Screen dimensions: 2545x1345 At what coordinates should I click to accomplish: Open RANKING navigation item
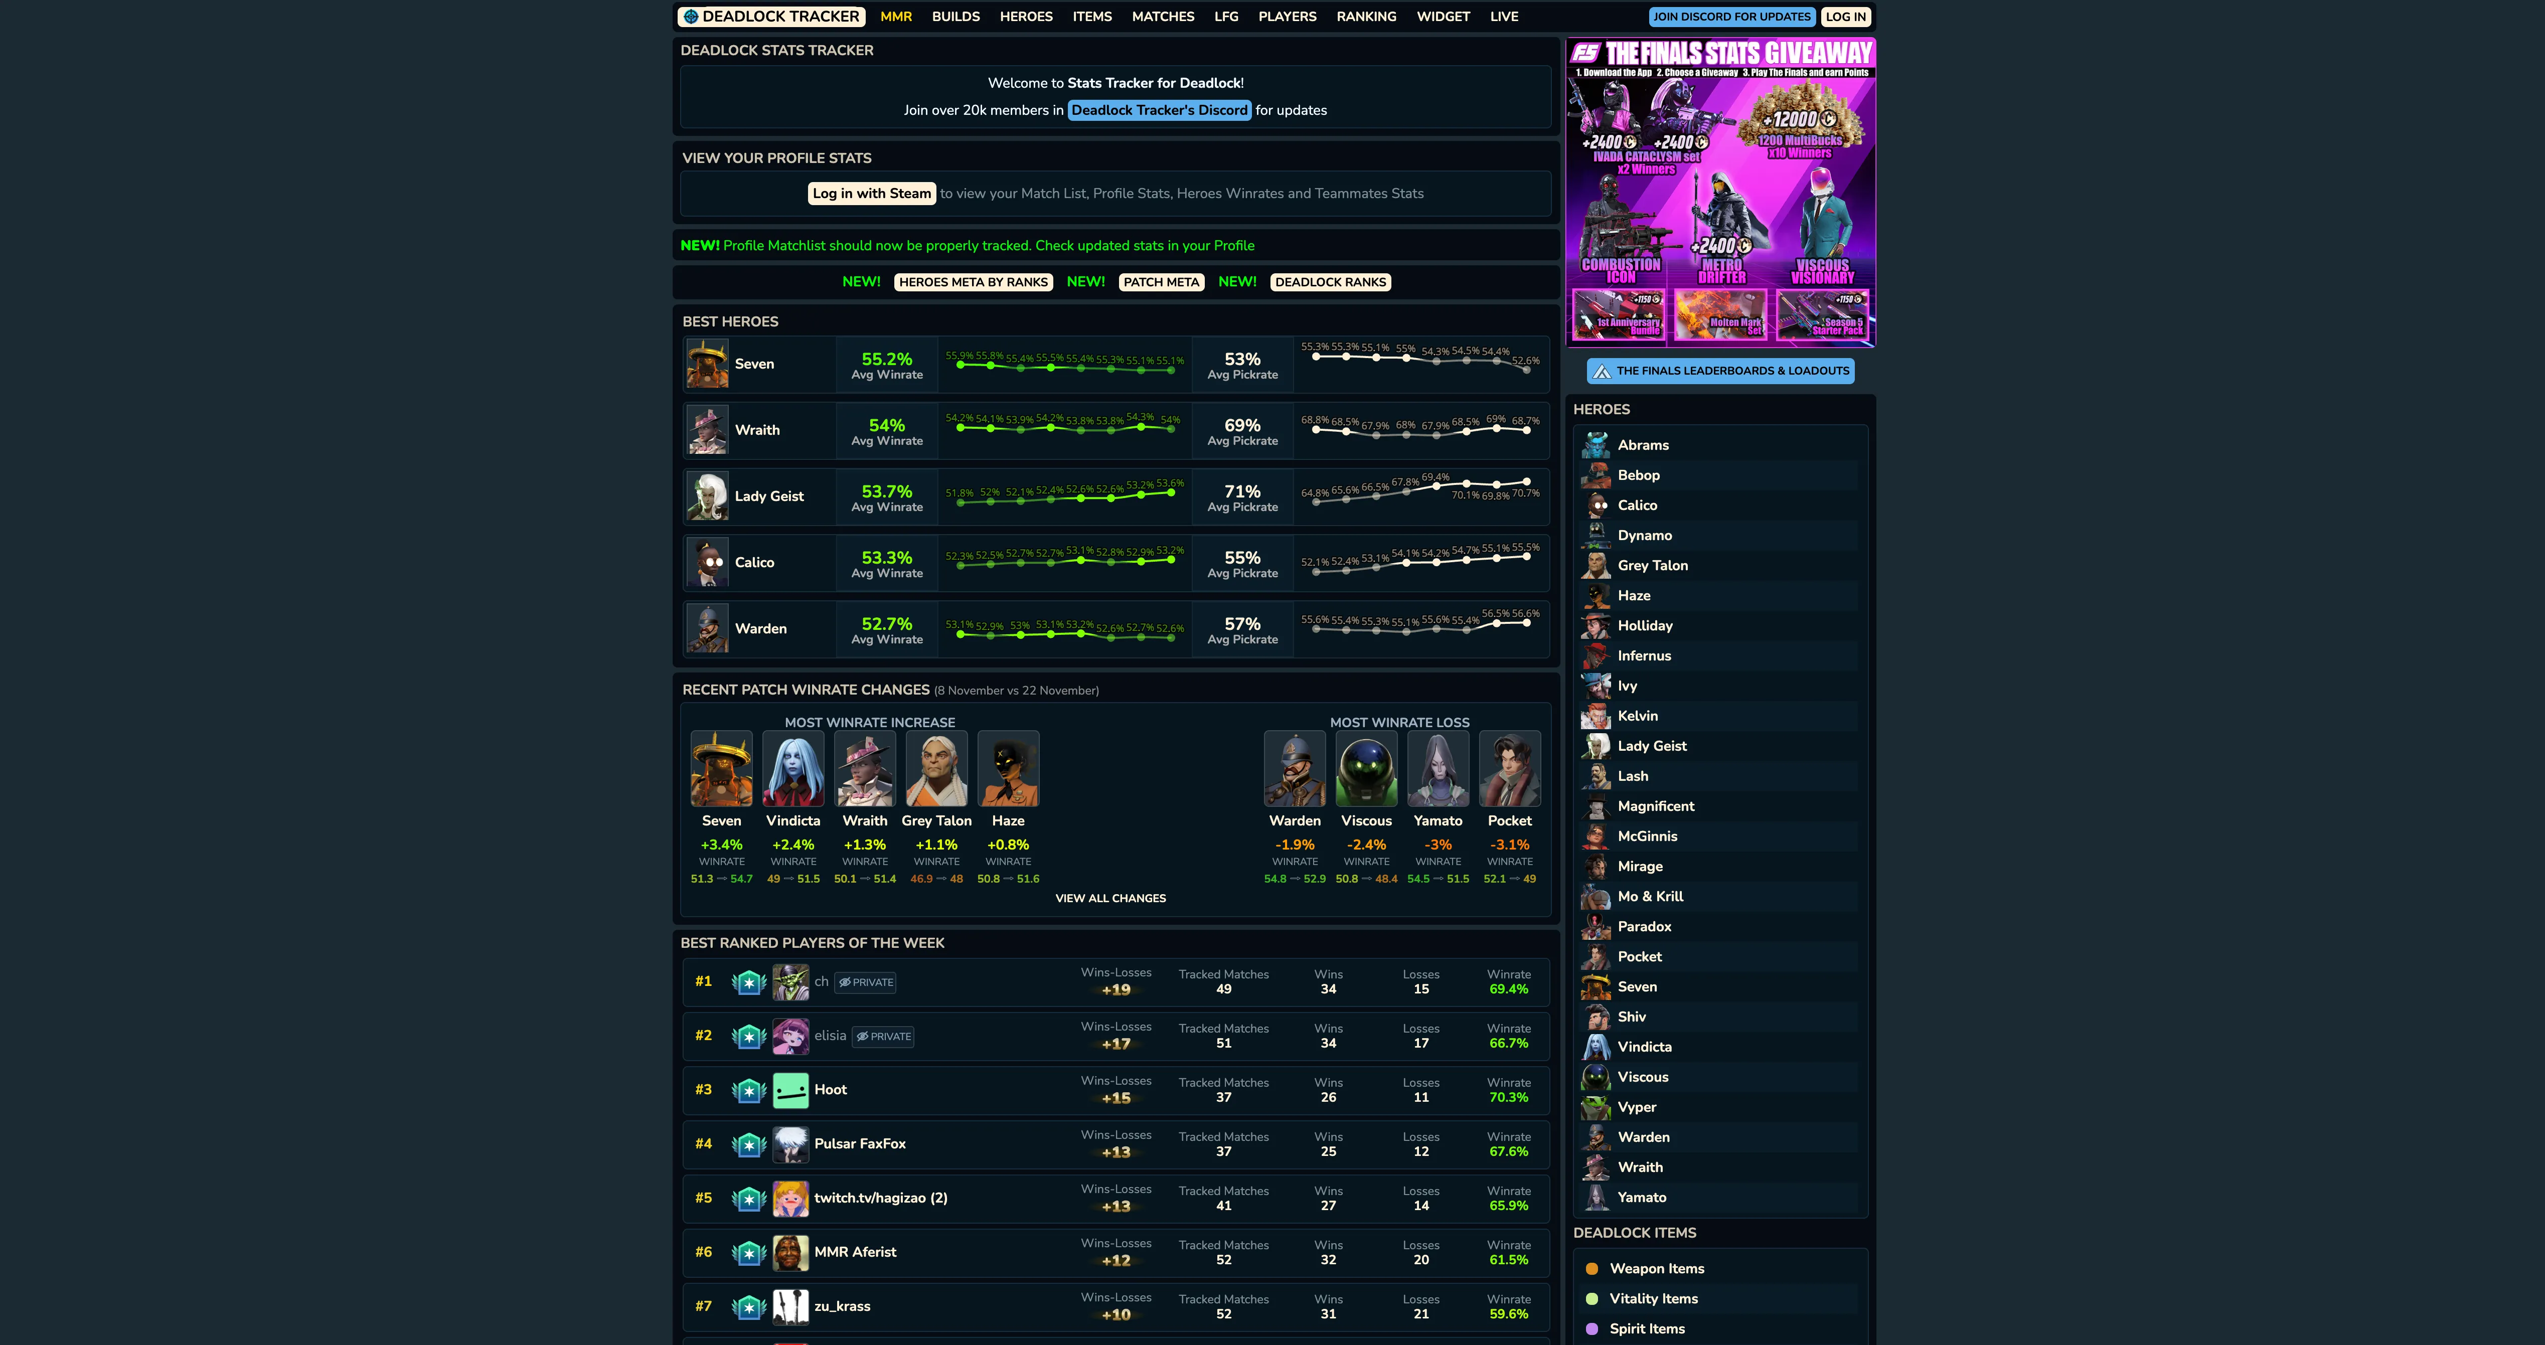(1366, 17)
